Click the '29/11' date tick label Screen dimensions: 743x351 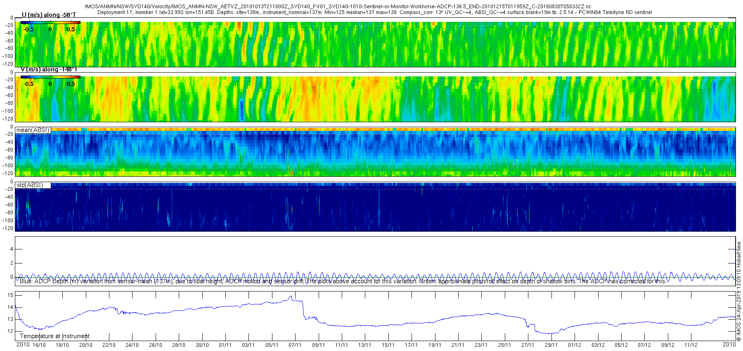(551, 345)
